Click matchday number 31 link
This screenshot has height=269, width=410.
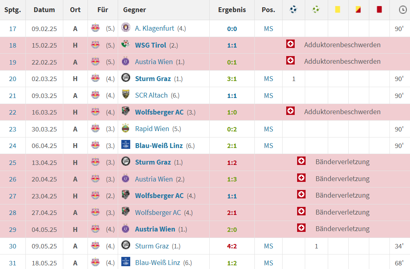[x=12, y=263]
